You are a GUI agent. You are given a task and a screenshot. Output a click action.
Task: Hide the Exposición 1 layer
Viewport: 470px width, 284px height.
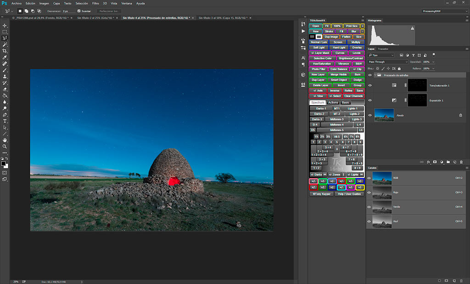370,100
